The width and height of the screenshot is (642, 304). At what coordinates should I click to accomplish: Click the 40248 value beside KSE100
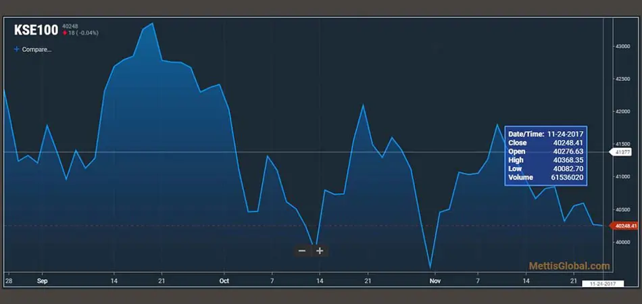(70, 26)
